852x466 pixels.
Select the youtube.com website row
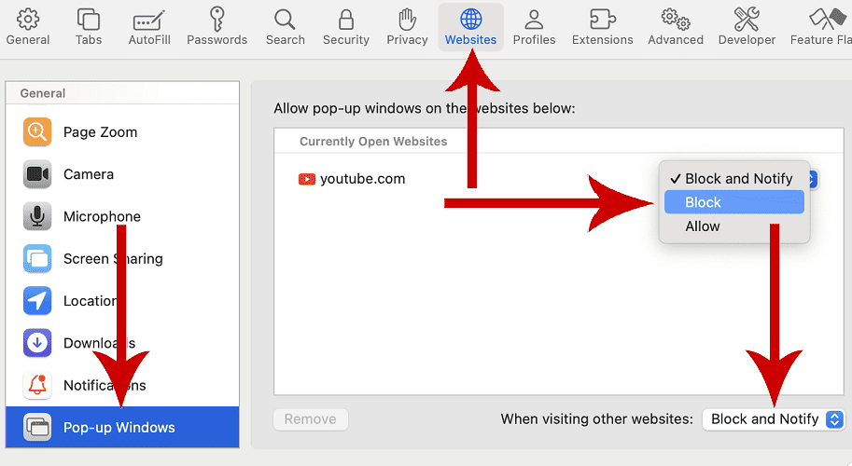(362, 179)
